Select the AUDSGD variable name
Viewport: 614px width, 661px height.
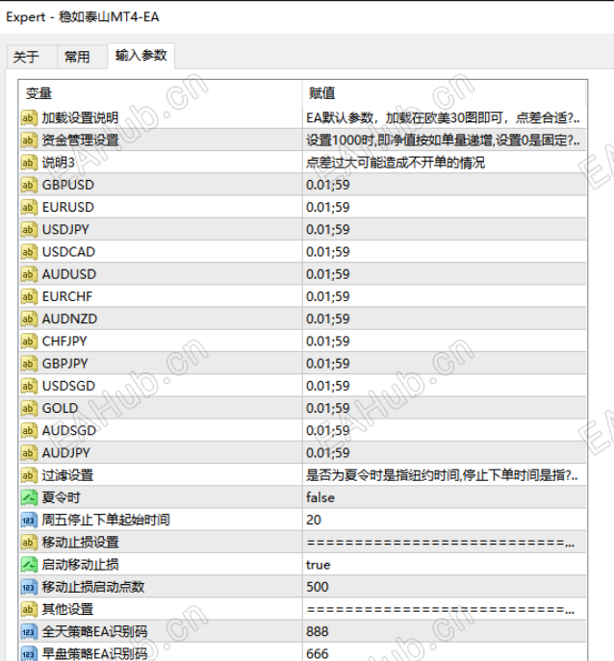tap(69, 431)
